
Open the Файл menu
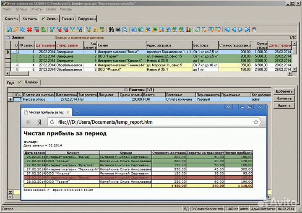(6, 9)
